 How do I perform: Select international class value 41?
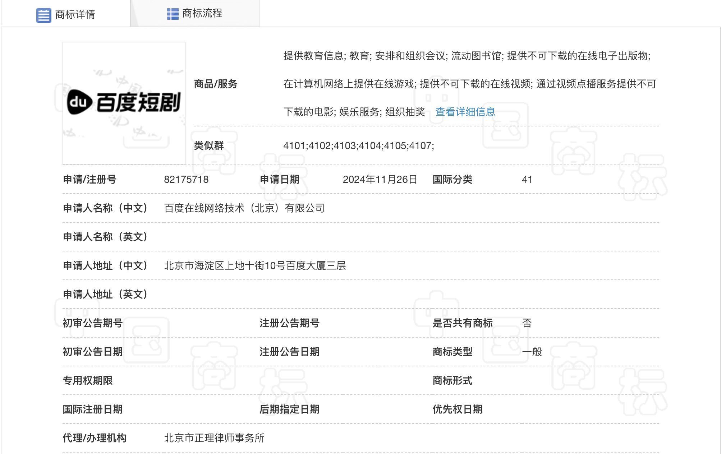pos(527,180)
